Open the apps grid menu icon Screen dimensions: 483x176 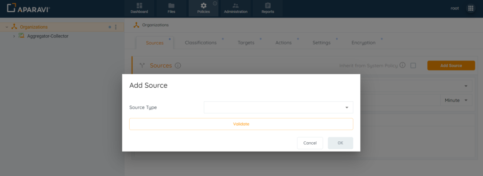tap(471, 8)
